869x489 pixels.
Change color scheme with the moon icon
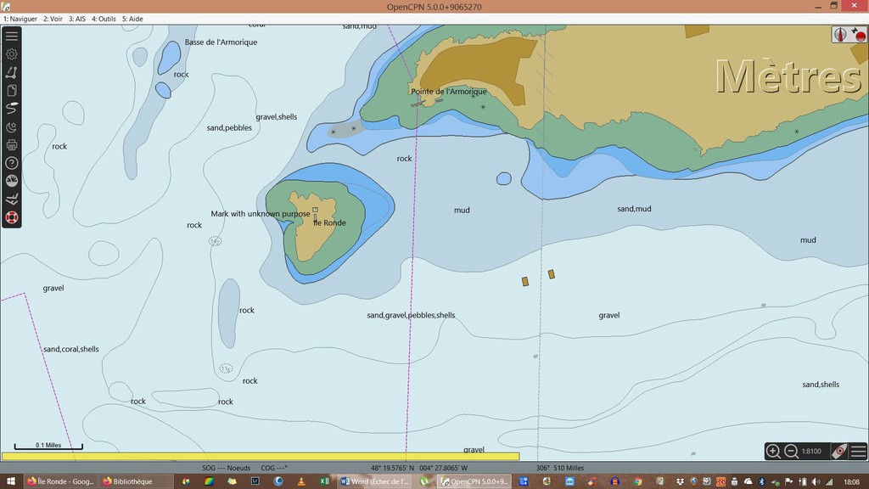pyautogui.click(x=12, y=127)
